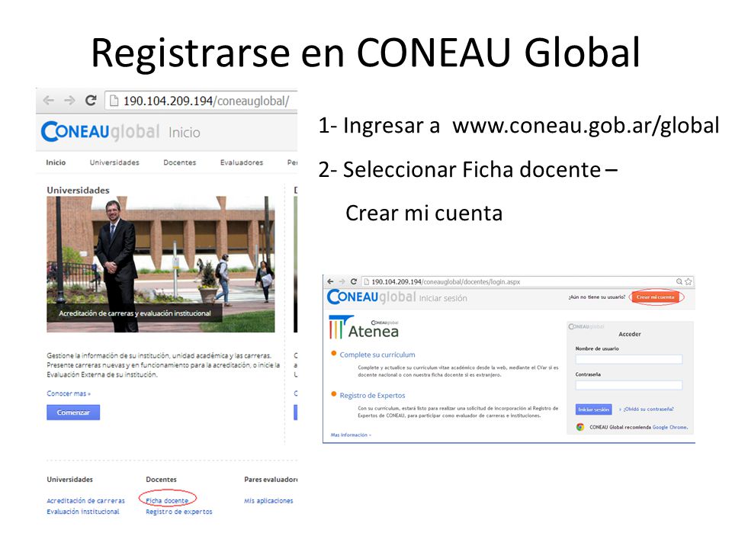This screenshot has width=732, height=549.
Task: Open the 'Google Chrome' recommendation link
Action: (669, 427)
